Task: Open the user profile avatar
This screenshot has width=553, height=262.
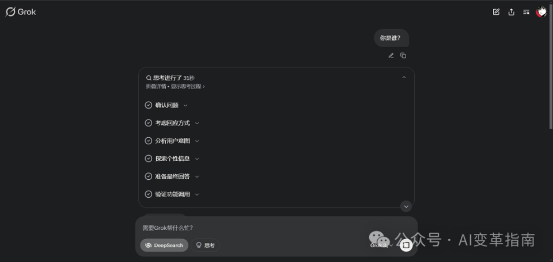Action: tap(541, 12)
